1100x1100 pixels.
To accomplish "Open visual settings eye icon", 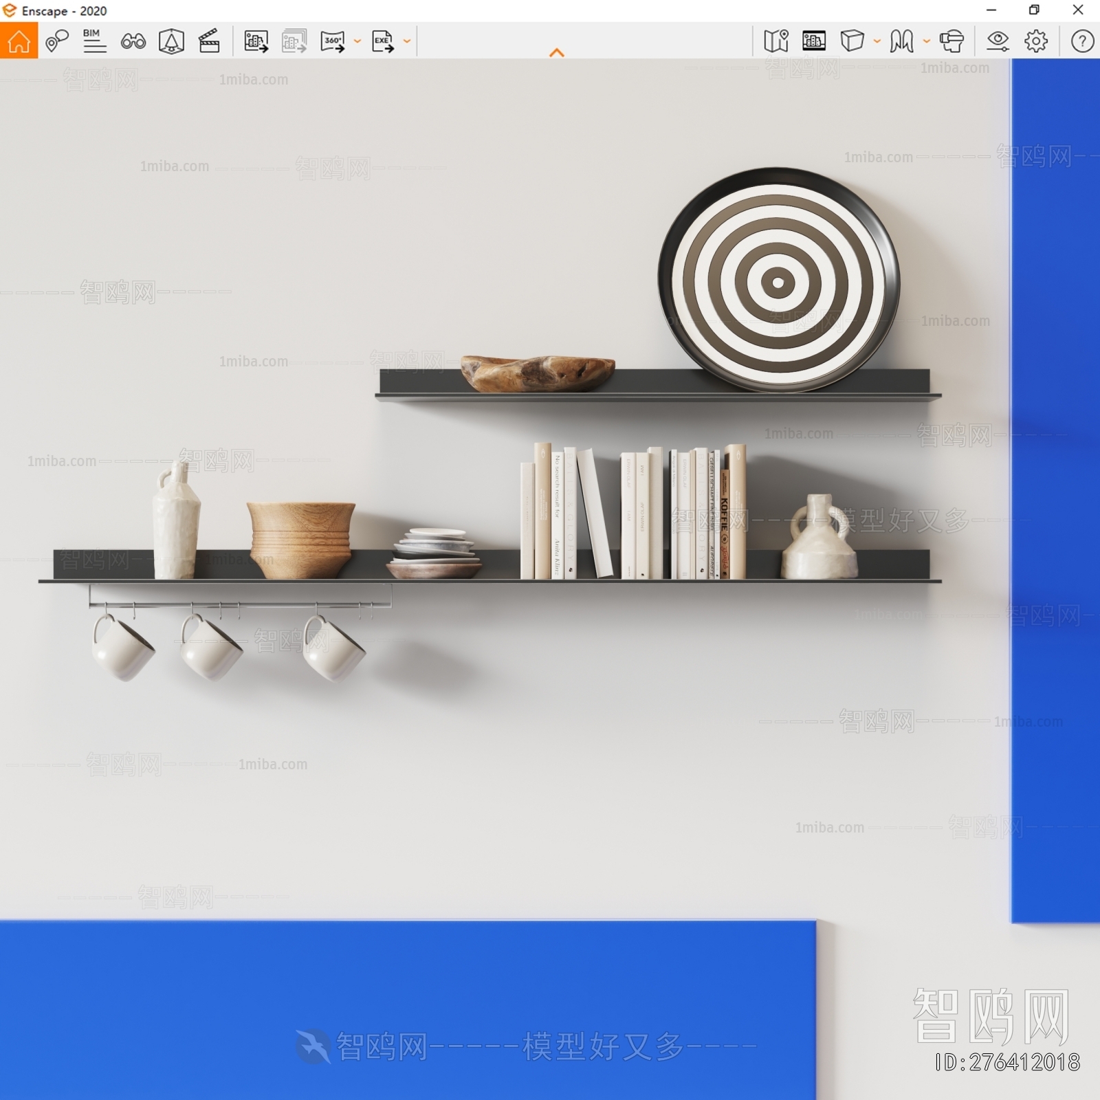I will click(x=998, y=41).
